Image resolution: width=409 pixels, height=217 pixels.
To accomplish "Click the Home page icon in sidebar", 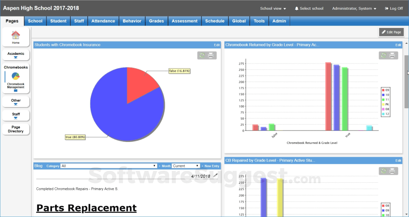I will (15, 35).
